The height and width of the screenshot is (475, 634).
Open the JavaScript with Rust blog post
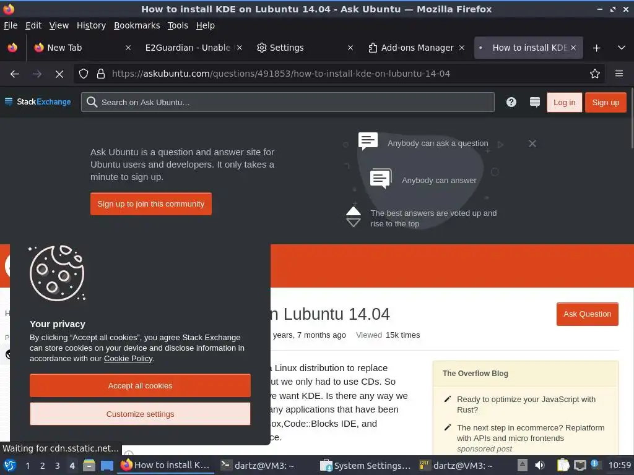coord(526,404)
